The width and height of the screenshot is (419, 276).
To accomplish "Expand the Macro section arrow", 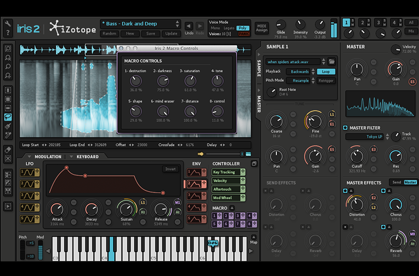I will pyautogui.click(x=232, y=208).
